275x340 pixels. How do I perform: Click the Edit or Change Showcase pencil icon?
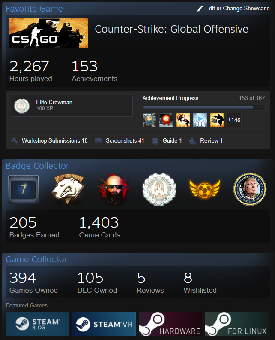point(200,9)
